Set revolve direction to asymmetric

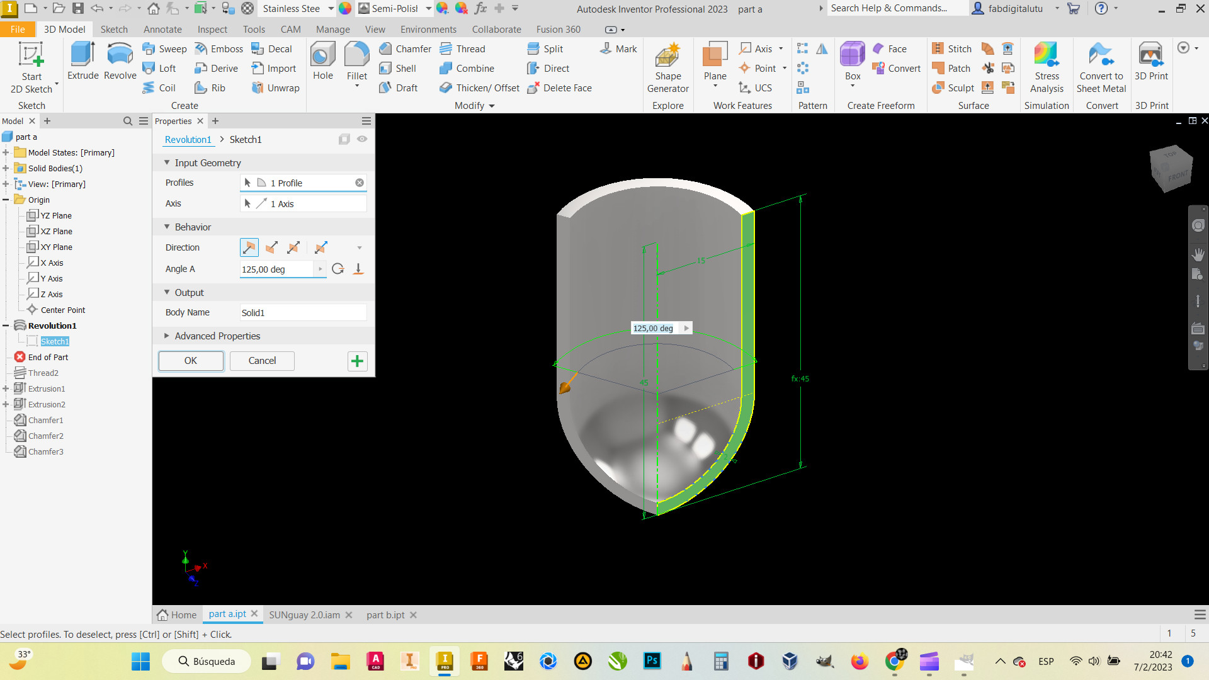(x=321, y=248)
